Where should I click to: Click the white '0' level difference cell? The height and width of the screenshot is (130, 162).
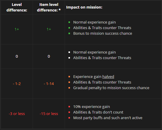tap(17, 56)
